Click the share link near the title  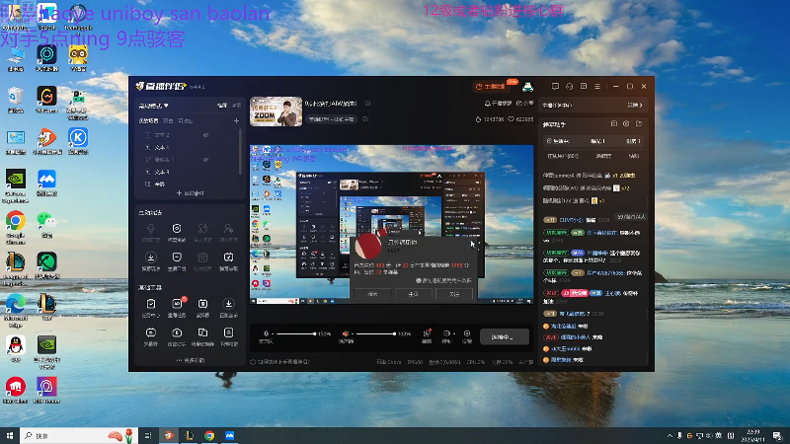tap(525, 104)
